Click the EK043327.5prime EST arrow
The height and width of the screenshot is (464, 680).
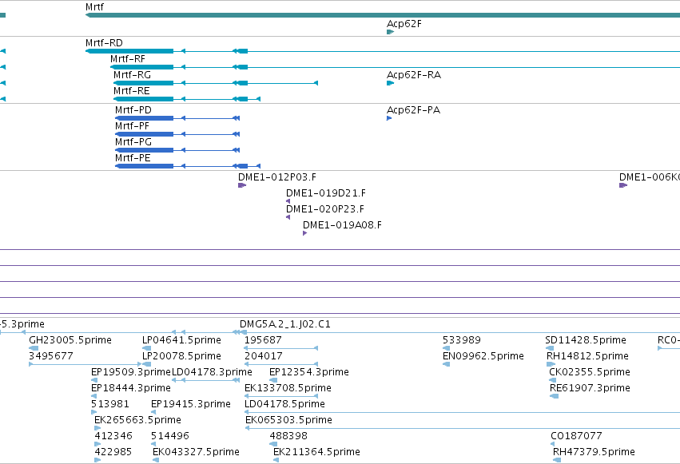(x=156, y=461)
